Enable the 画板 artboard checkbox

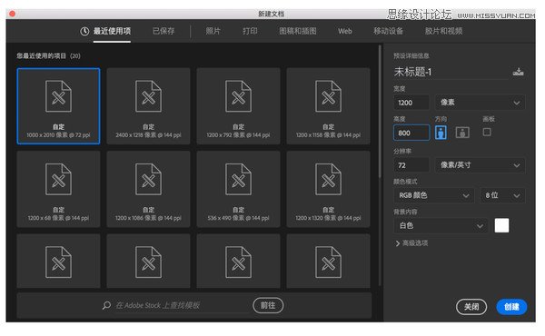[487, 132]
